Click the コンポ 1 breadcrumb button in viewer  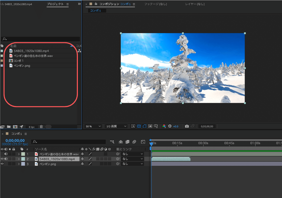pos(97,10)
